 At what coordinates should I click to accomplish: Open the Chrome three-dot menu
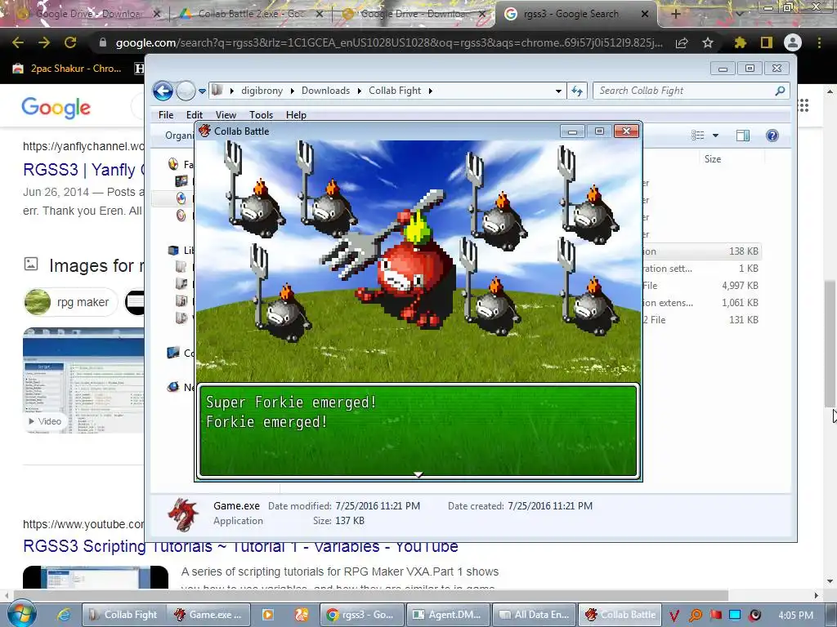pos(819,42)
